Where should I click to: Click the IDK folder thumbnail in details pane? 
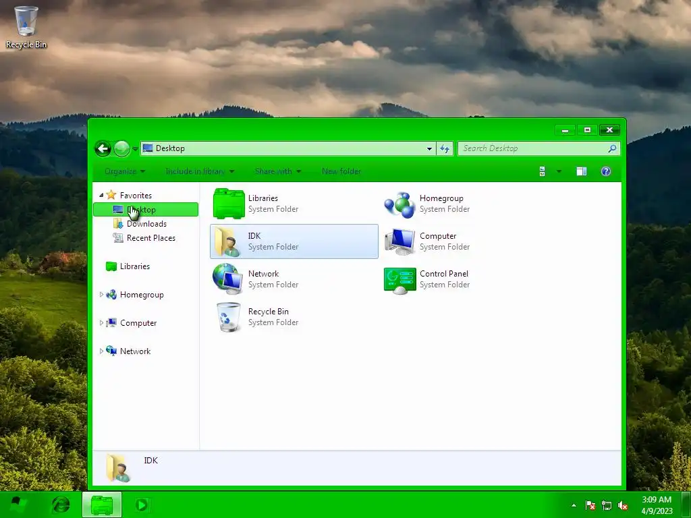[x=118, y=468]
